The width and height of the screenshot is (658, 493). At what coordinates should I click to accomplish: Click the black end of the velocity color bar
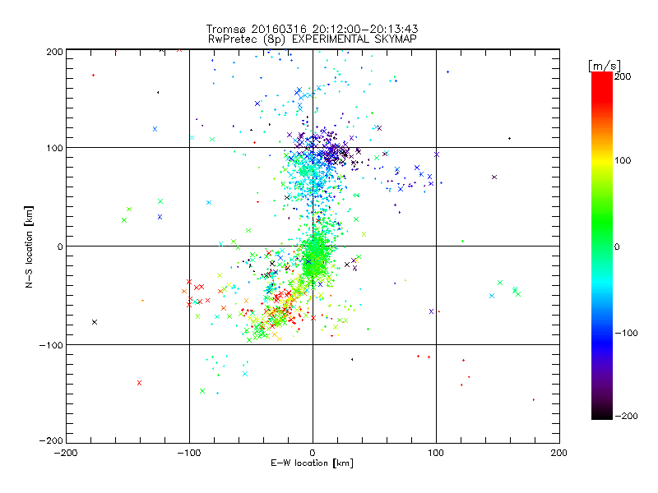pos(602,414)
